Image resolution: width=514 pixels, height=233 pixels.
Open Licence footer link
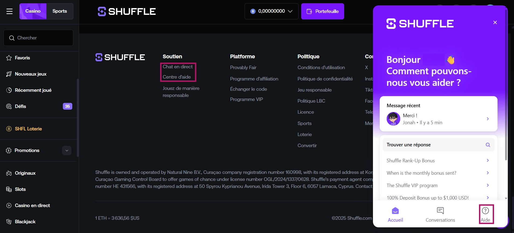pos(306,112)
